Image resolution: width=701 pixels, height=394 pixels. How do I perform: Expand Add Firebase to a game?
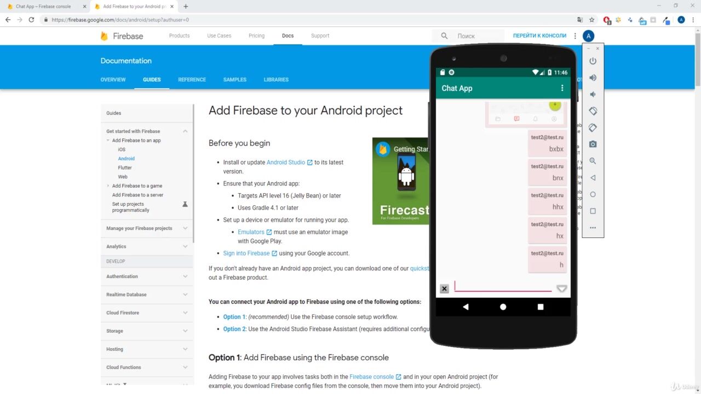tap(108, 186)
